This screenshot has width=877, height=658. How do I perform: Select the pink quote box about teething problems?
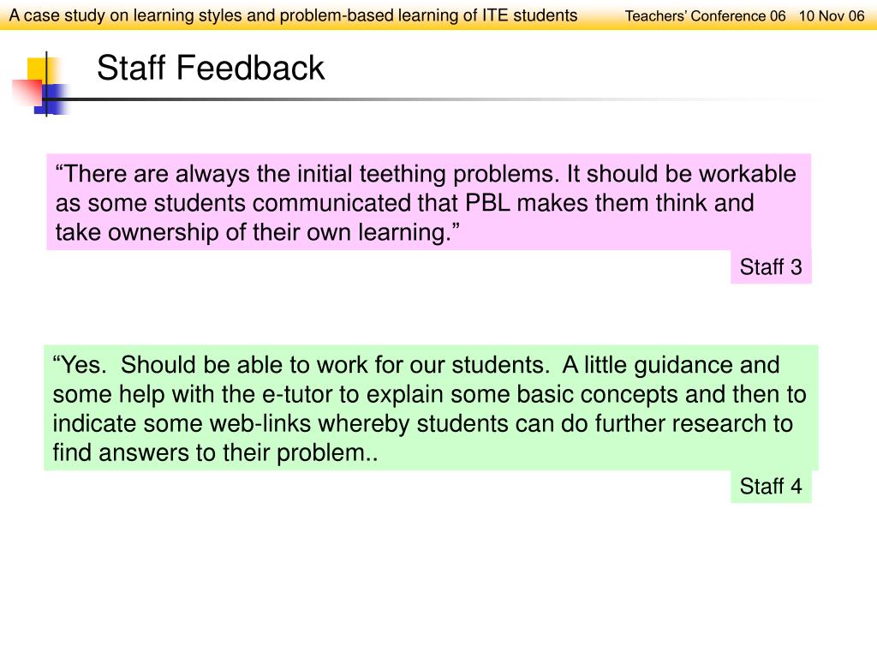428,202
